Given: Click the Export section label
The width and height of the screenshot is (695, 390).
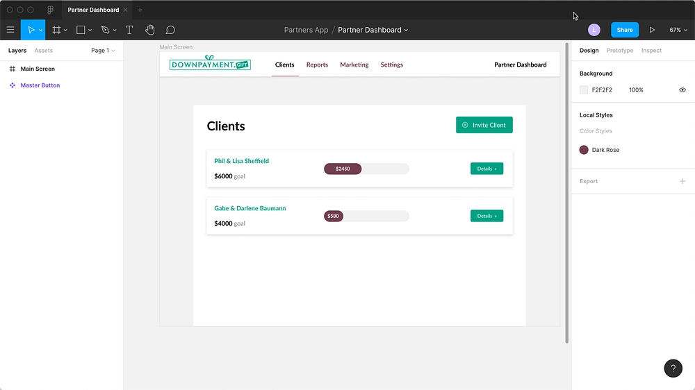Looking at the screenshot, I should (x=589, y=181).
